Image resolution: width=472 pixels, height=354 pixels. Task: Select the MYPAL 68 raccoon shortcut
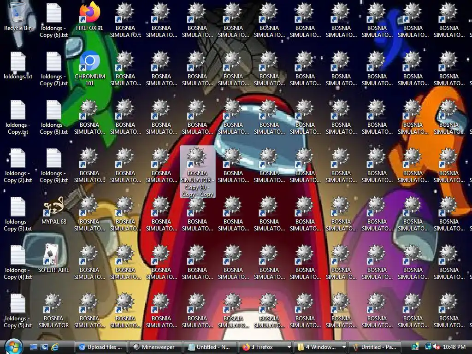pos(53,210)
